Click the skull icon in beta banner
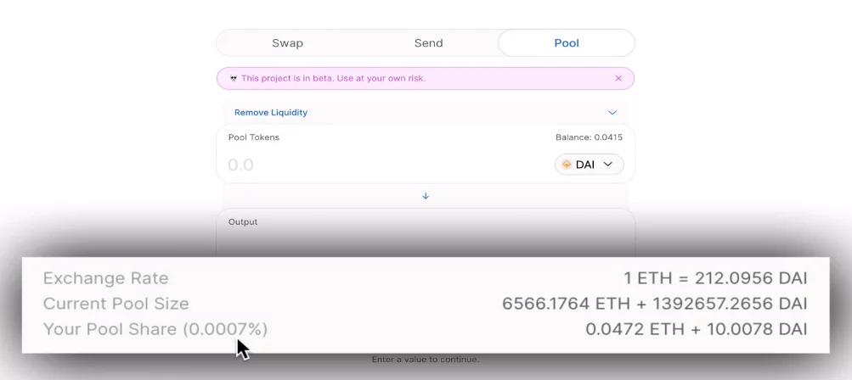 pos(234,78)
